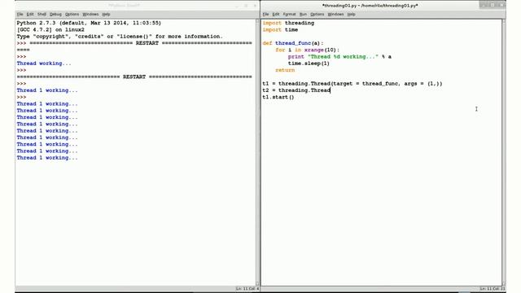Click the 't2 = threading.Thread' line
521x293 pixels.
click(296, 90)
